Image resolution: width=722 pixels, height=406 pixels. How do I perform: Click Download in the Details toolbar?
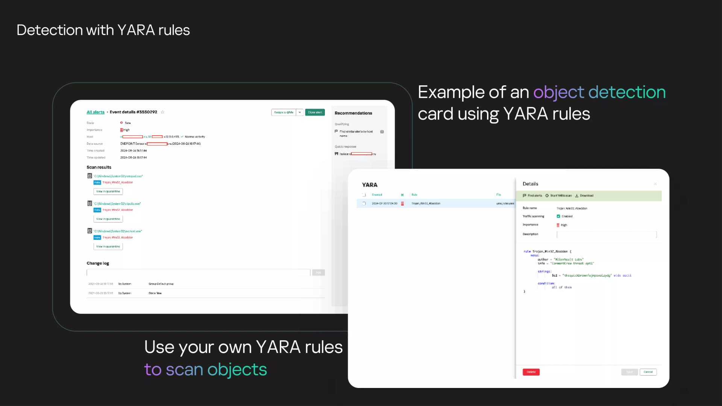584,195
